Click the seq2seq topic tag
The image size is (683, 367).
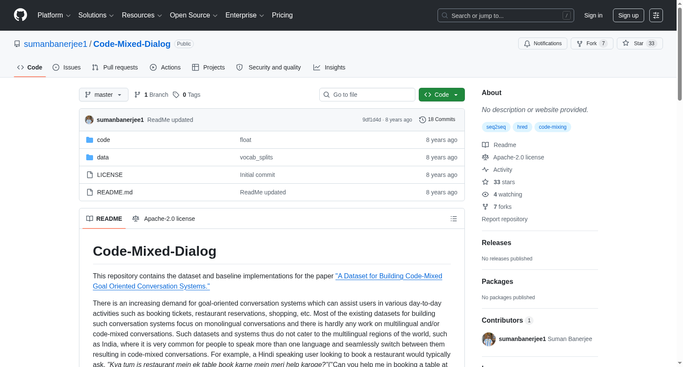pos(496,127)
